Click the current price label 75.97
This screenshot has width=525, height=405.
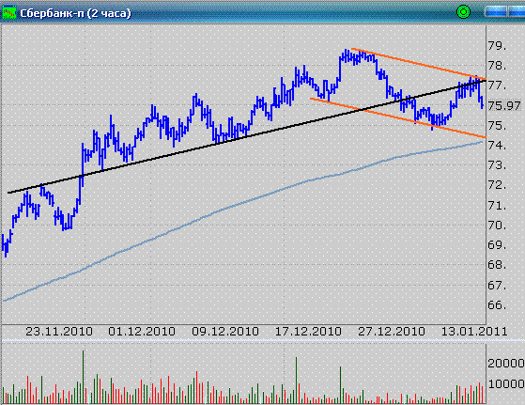tap(504, 106)
